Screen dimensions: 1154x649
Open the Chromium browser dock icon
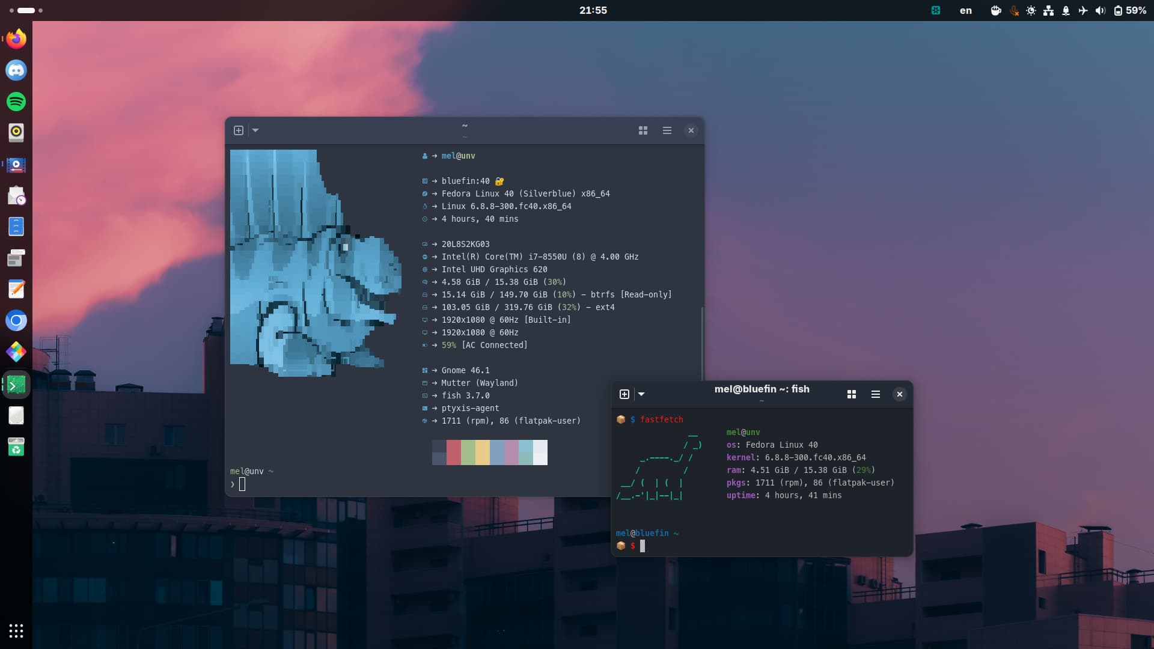16,320
